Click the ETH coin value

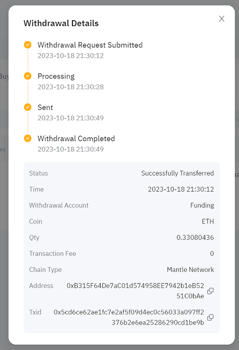click(208, 221)
